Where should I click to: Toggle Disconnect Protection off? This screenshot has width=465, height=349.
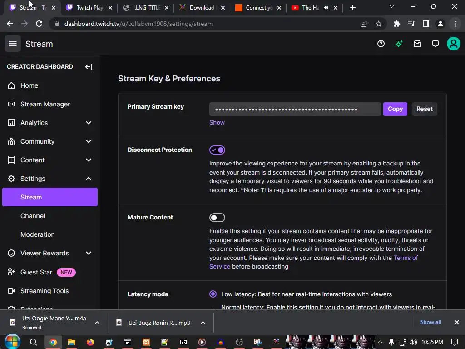(217, 150)
